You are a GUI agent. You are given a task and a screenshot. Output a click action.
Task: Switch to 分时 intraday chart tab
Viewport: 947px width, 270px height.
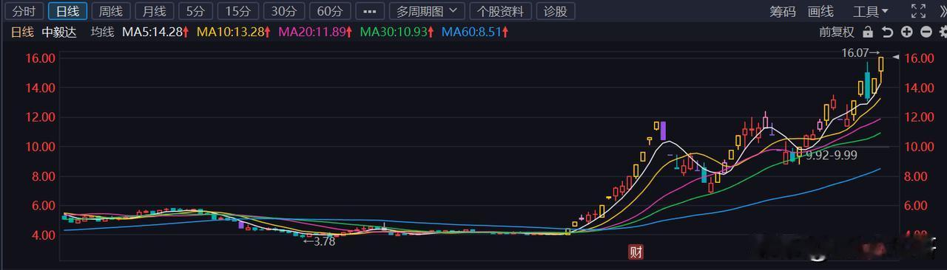coord(24,11)
